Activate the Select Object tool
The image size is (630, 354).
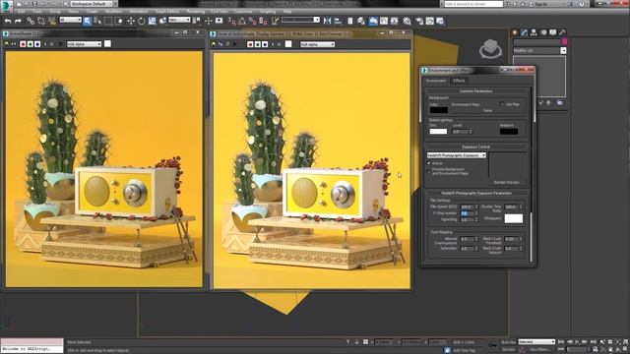(88, 21)
